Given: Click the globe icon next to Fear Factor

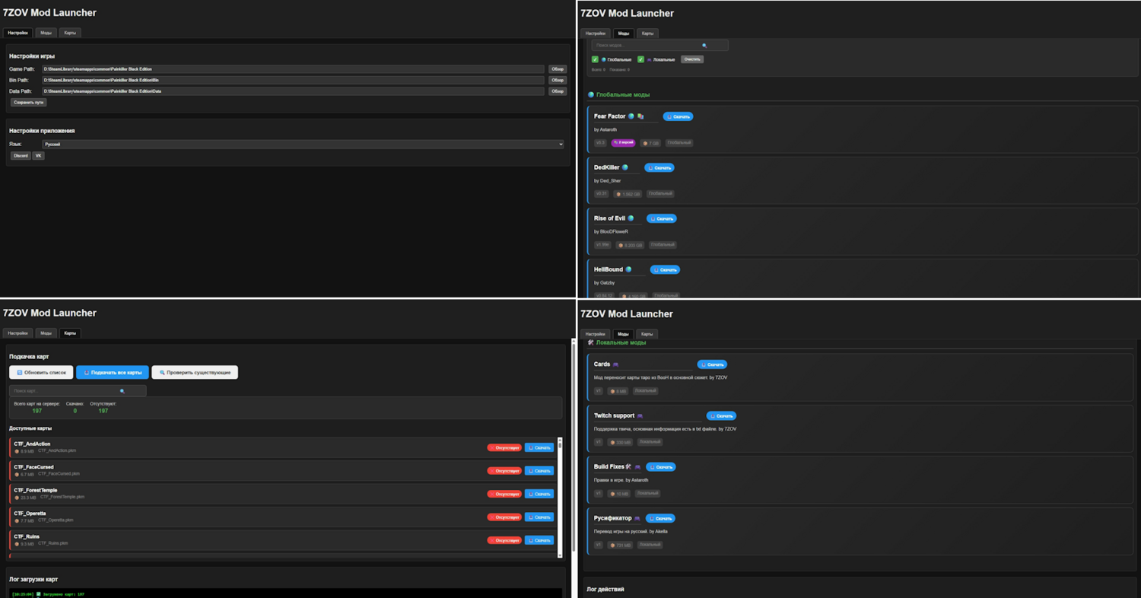Looking at the screenshot, I should coord(631,116).
